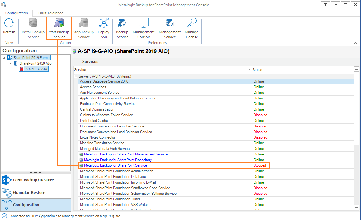Image resolution: width=361 pixels, height=220 pixels.
Task: Switch to the Configuration ribbon tab
Action: click(17, 13)
